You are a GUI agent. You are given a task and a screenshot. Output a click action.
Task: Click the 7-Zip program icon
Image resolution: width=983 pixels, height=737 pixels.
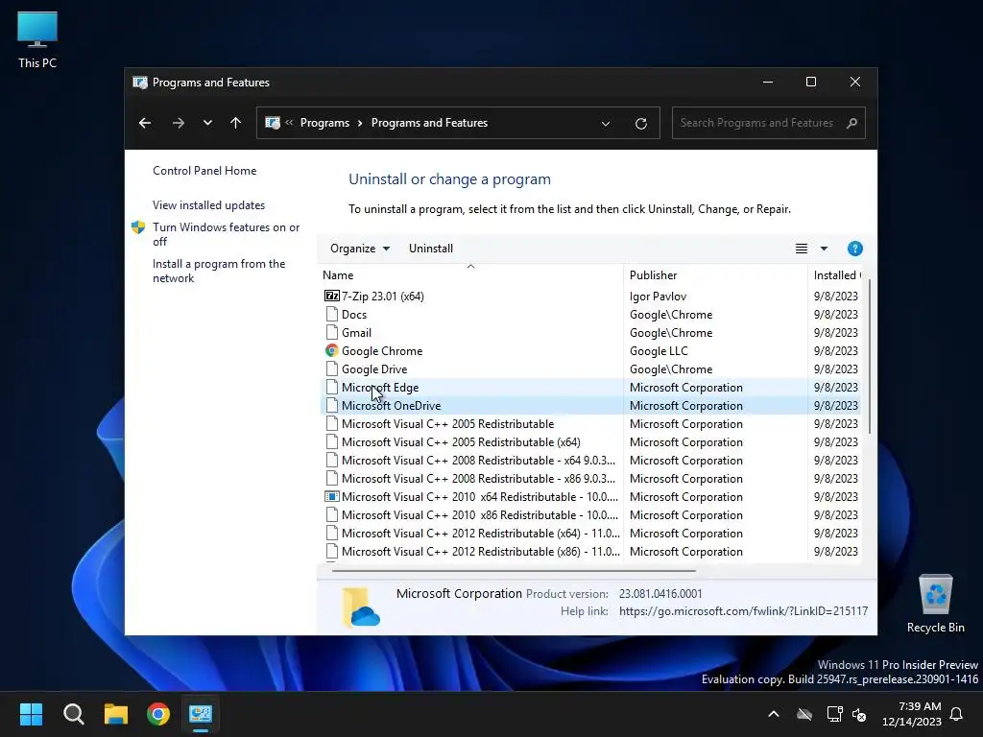331,296
